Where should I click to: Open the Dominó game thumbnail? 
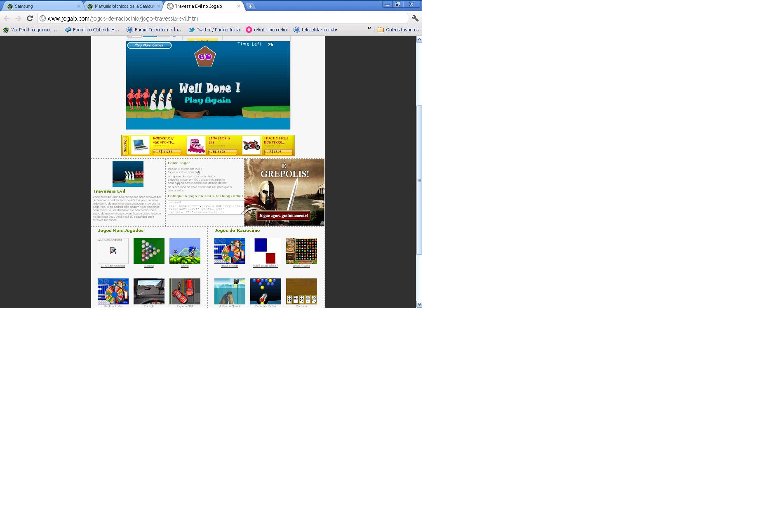coord(301,291)
